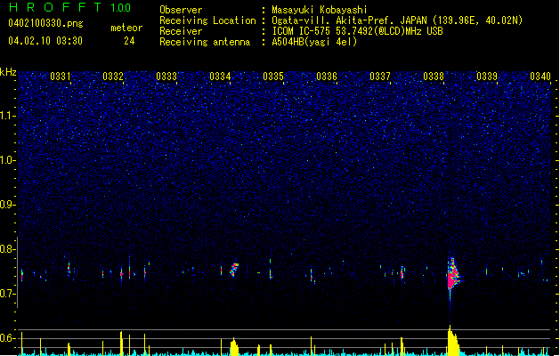Screen dimensions: 560x356
Task: Click antenna value A504HB(yagi 4el)
Action: click(x=314, y=42)
